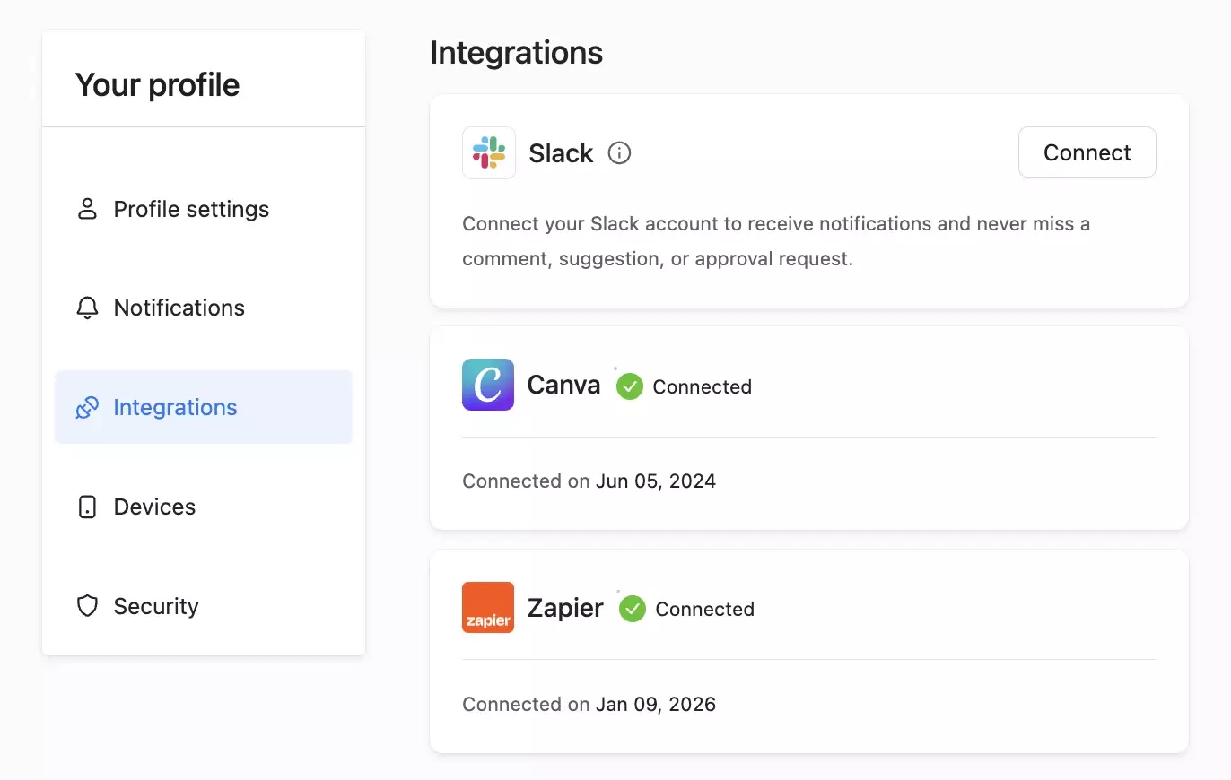Click the Connected status beside Zapier
Image resolution: width=1231 pixels, height=780 pixels.
coord(704,609)
